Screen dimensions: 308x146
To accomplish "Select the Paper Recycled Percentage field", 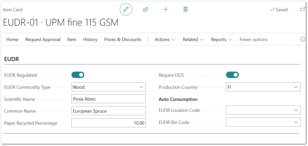I will [x=108, y=123].
